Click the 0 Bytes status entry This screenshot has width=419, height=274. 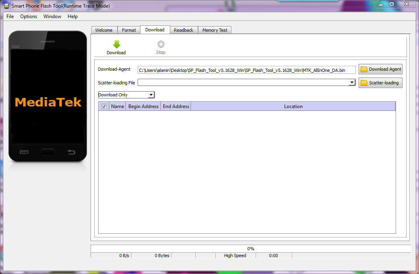pos(151,256)
